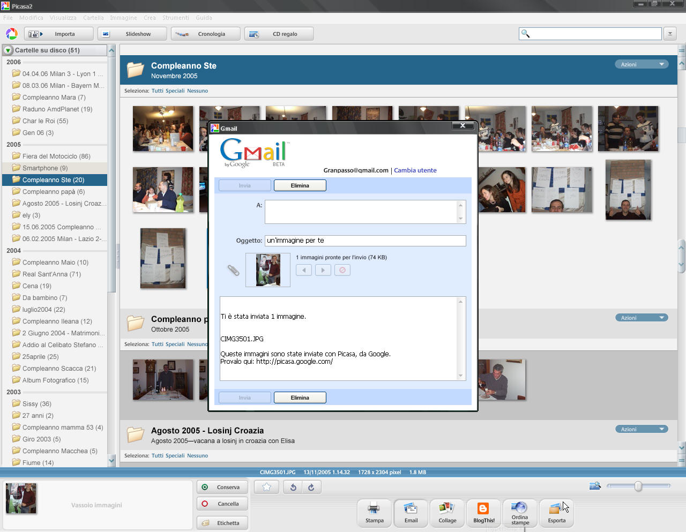Image resolution: width=686 pixels, height=532 pixels.
Task: Select the Char le Roi (55) folder
Action: [x=55, y=121]
